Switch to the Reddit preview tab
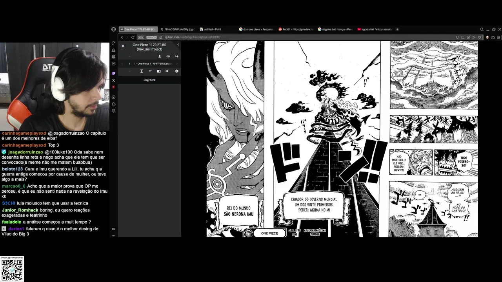 click(x=296, y=29)
